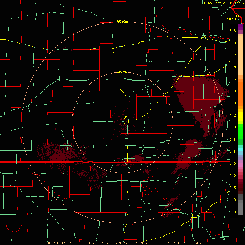Click the 6.6 value on color scale

(x=233, y=79)
